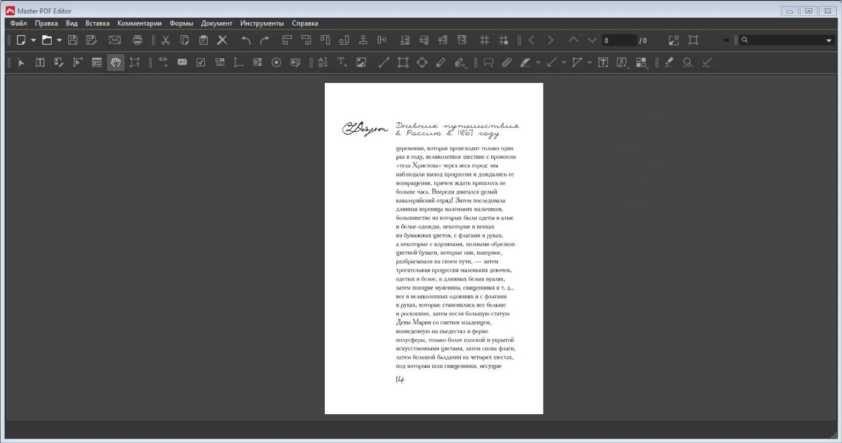Open the New document dropdown arrow
This screenshot has width=842, height=443.
pos(34,41)
